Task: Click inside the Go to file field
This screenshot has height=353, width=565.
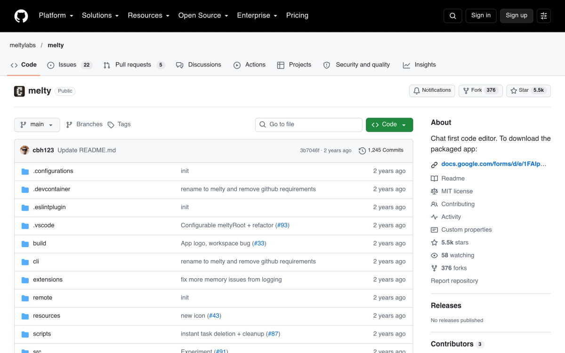Action: tap(309, 125)
